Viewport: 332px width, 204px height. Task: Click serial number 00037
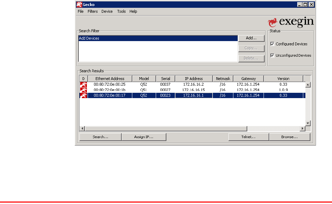165,84
